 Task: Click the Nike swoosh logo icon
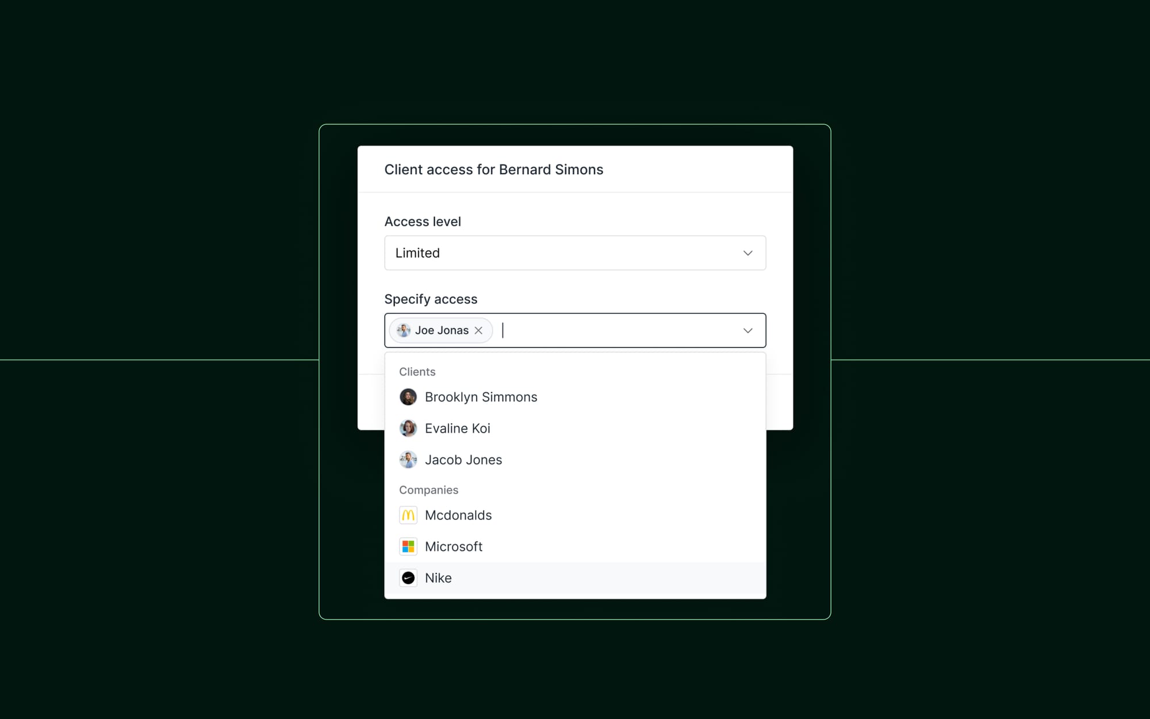[x=408, y=578]
